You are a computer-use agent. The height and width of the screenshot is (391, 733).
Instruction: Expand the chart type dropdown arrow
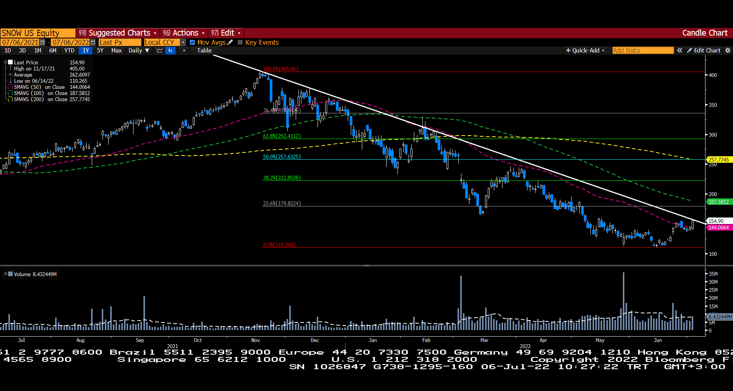pyautogui.click(x=184, y=51)
